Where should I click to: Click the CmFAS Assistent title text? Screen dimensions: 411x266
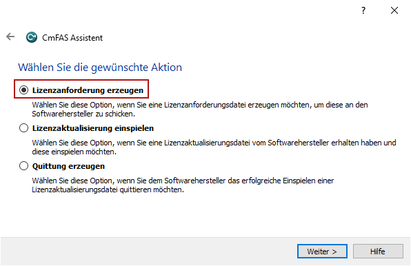[x=72, y=38]
